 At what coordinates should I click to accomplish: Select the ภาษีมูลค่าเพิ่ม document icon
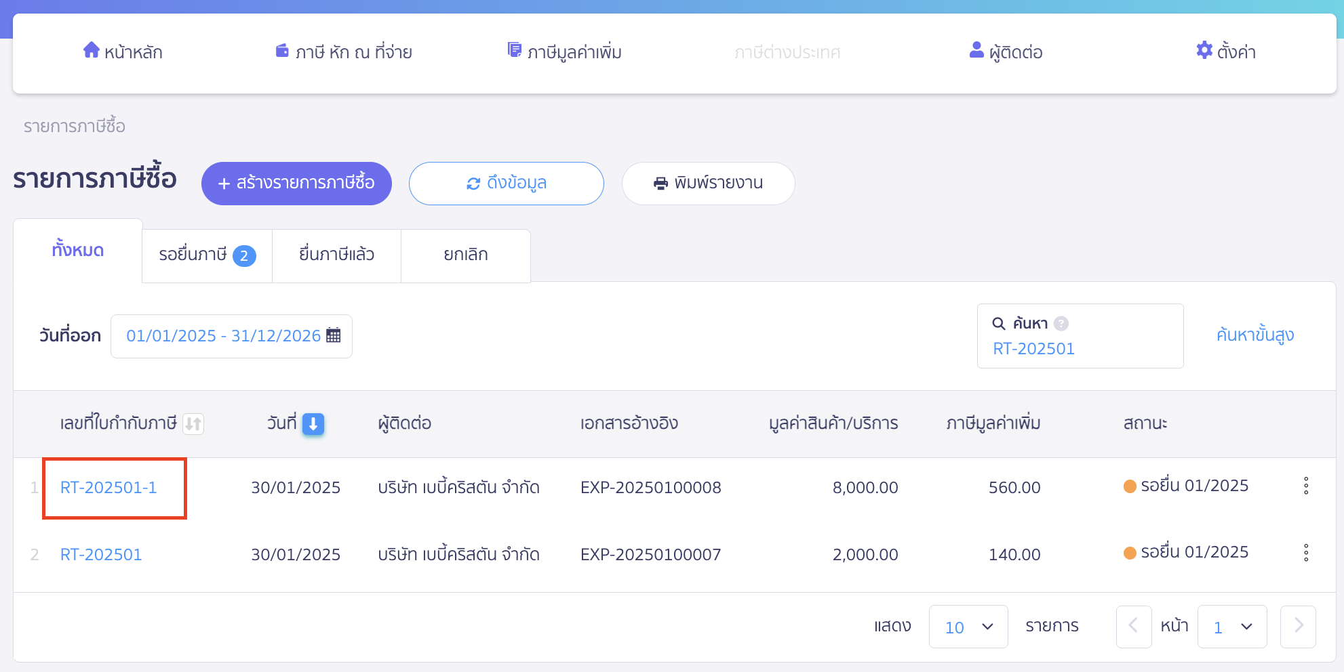(513, 49)
